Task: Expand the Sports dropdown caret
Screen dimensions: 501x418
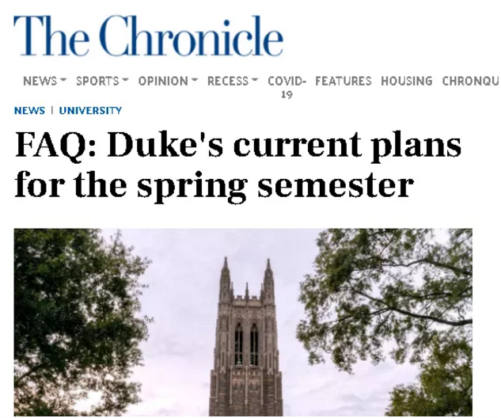Action: point(125,81)
